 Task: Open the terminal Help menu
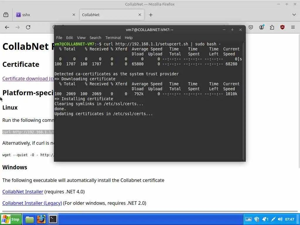coord(129,38)
